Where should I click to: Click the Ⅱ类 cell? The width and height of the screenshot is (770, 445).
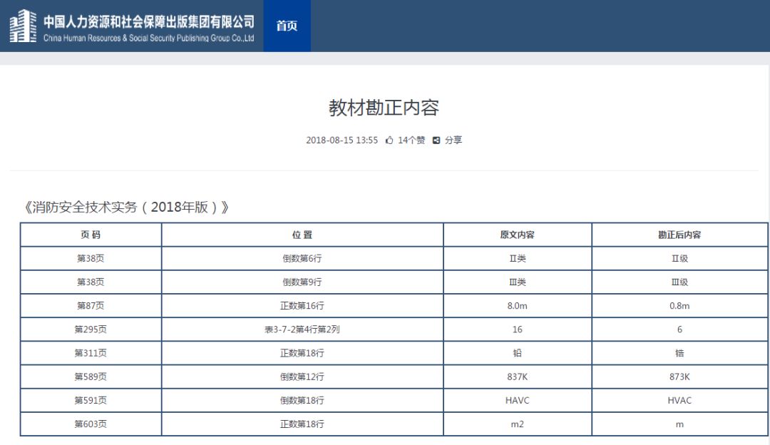pyautogui.click(x=518, y=258)
